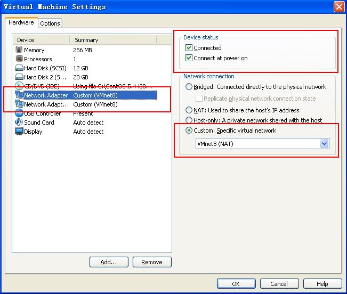
Task: Select the Hard Disk 2 icon
Action: [19, 77]
